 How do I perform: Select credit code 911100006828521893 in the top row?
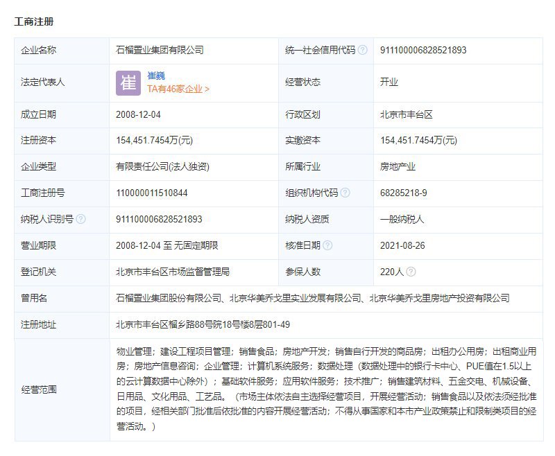[423, 50]
